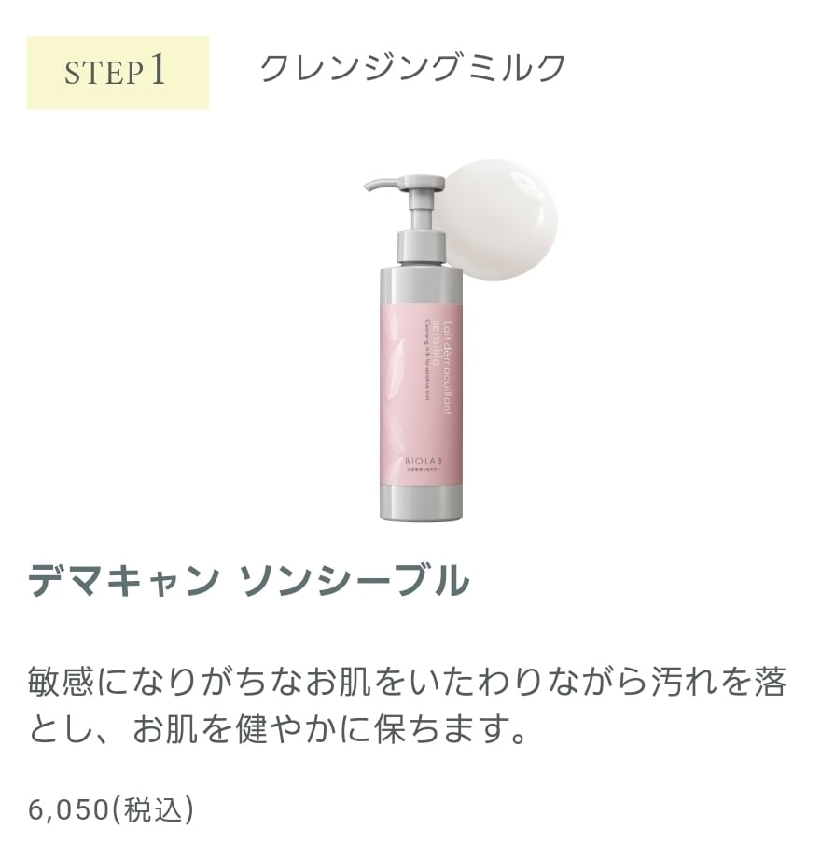Click the (税込) tax-included label
The width and height of the screenshot is (821, 843).
point(152,810)
